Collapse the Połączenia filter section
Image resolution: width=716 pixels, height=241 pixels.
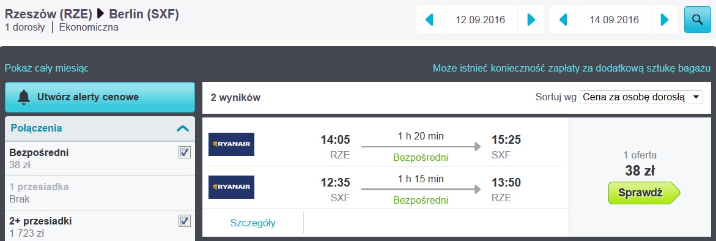182,128
